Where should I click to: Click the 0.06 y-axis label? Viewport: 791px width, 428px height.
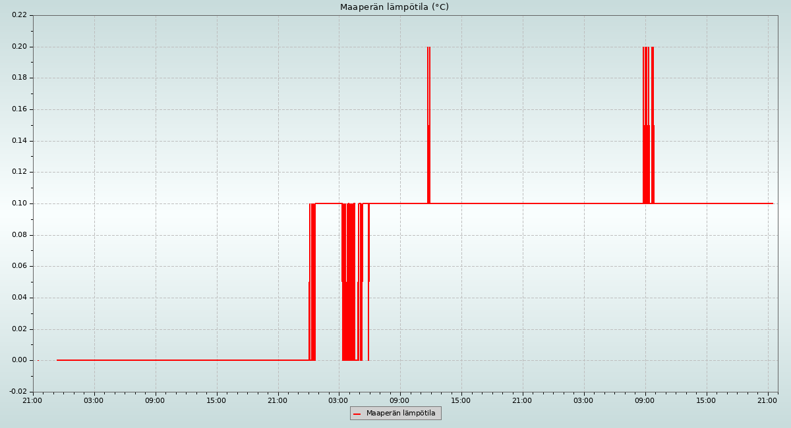pos(19,266)
